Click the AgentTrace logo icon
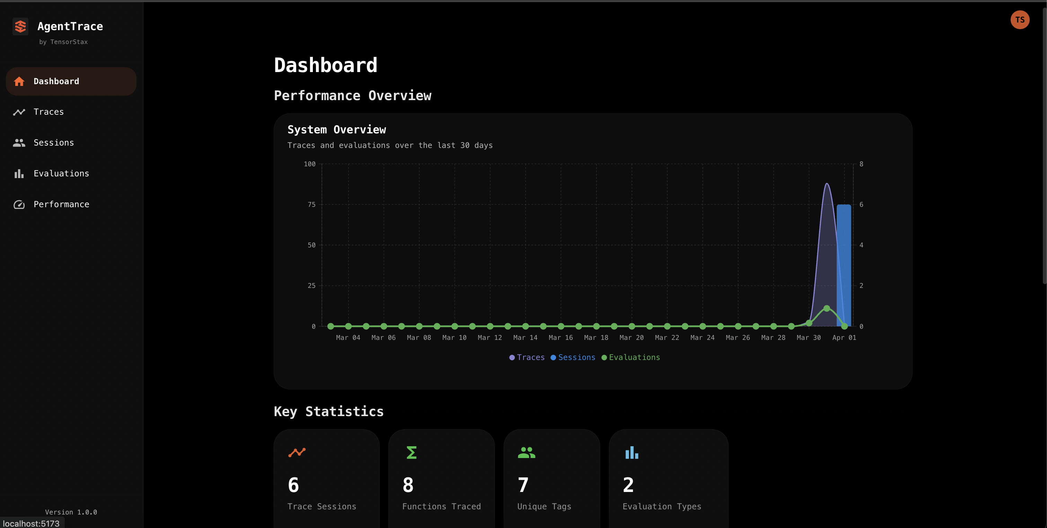Viewport: 1047px width, 528px height. 20,26
